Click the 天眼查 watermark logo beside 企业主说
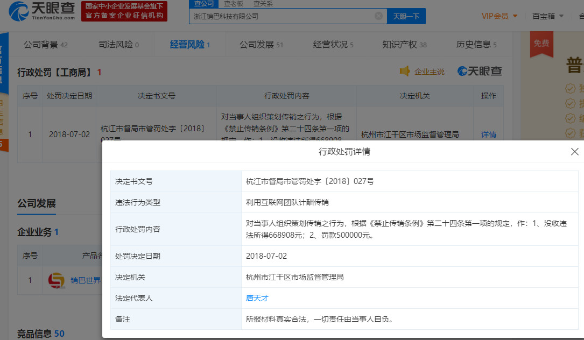The width and height of the screenshot is (584, 340). tap(480, 71)
